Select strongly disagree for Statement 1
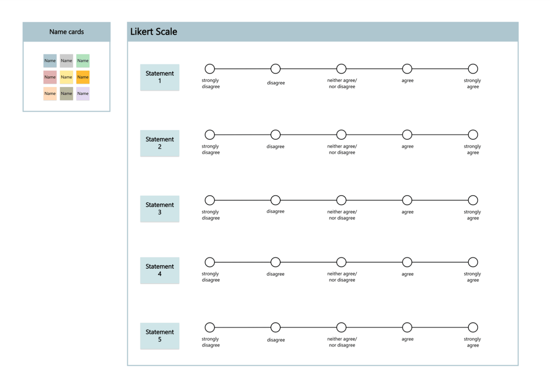This screenshot has width=550, height=390. click(x=210, y=69)
